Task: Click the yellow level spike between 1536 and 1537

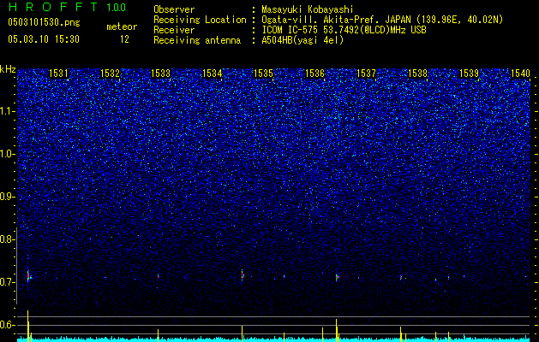Action: pos(337,330)
